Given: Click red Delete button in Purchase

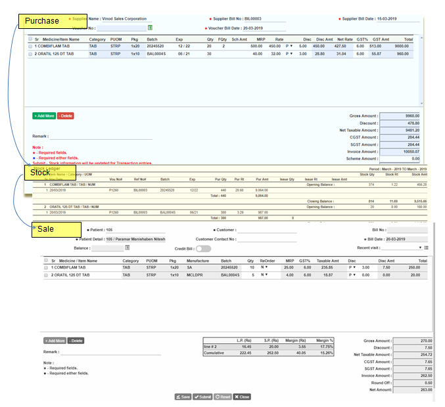Looking at the screenshot, I should [x=66, y=116].
